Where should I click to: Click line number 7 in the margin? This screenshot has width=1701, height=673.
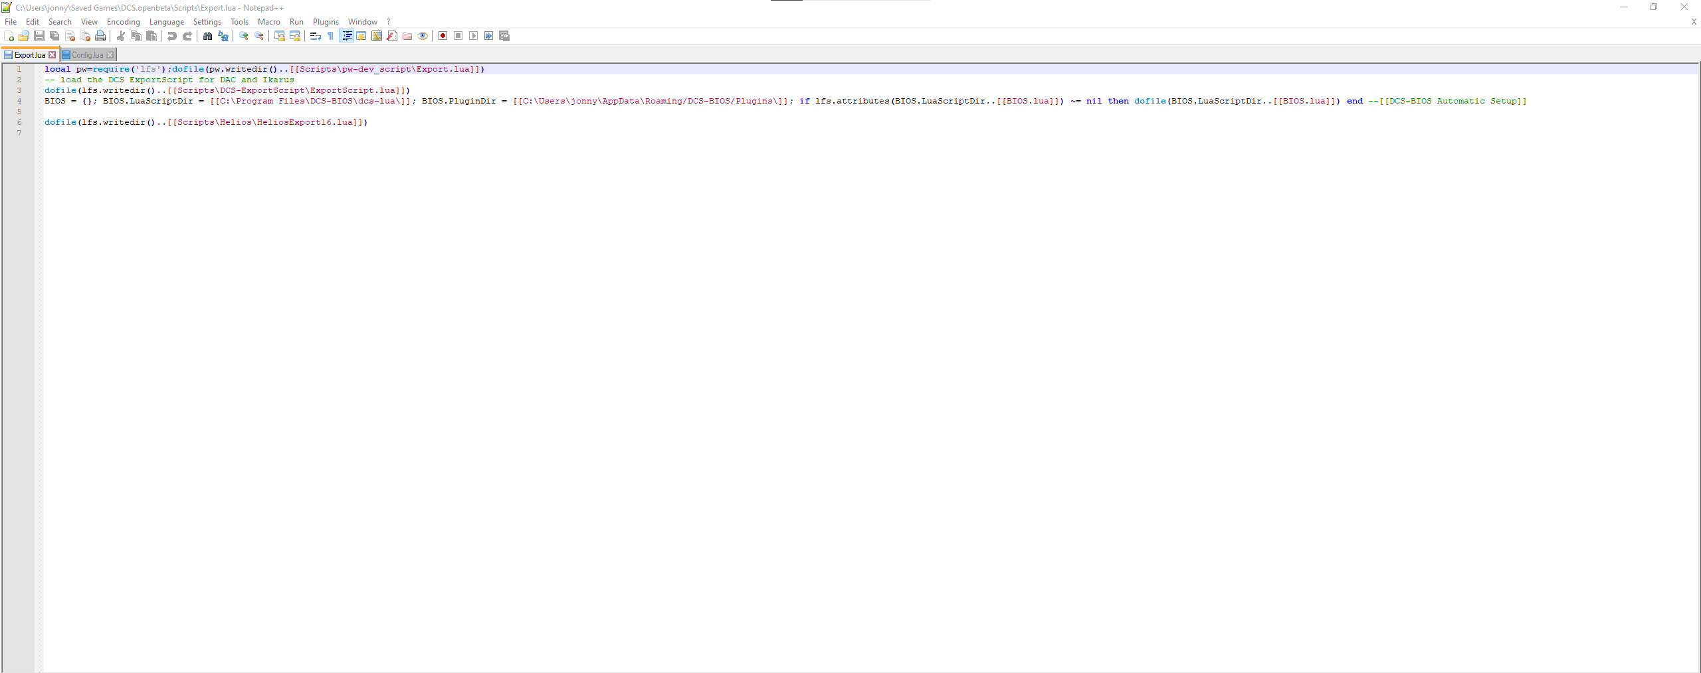tap(19, 133)
